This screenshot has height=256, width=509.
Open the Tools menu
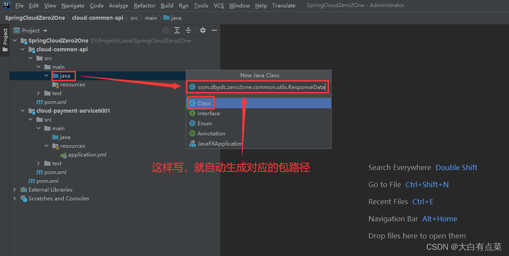(x=201, y=6)
